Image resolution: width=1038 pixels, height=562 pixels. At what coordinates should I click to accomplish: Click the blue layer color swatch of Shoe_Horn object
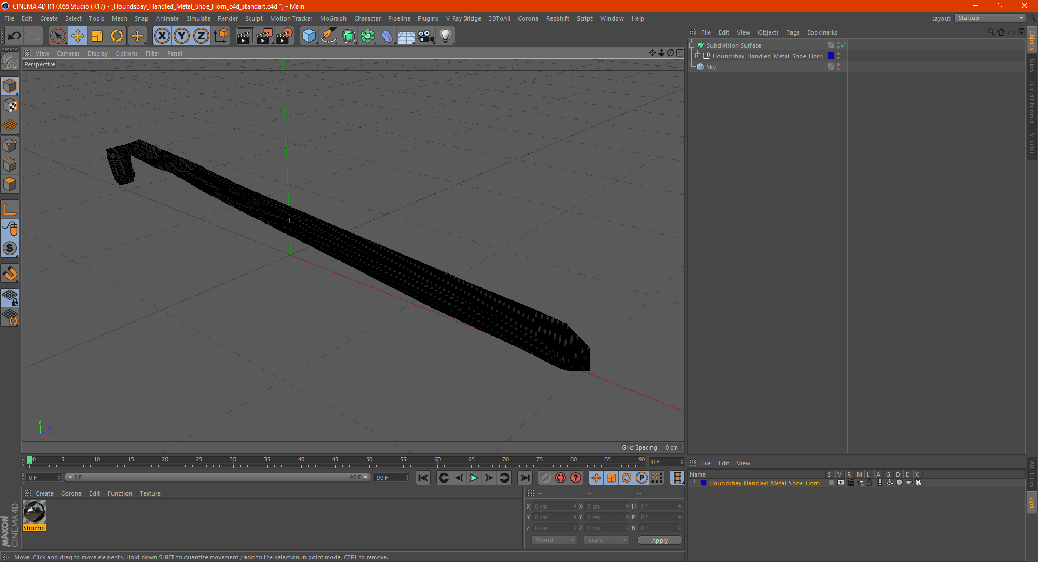pyautogui.click(x=831, y=56)
